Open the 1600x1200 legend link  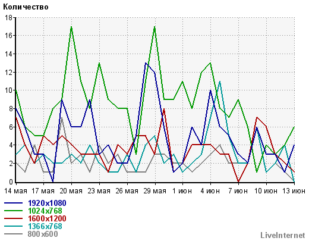47,218
